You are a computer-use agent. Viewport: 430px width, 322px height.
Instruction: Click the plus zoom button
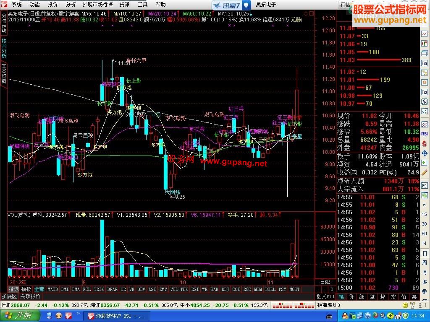tap(318, 289)
